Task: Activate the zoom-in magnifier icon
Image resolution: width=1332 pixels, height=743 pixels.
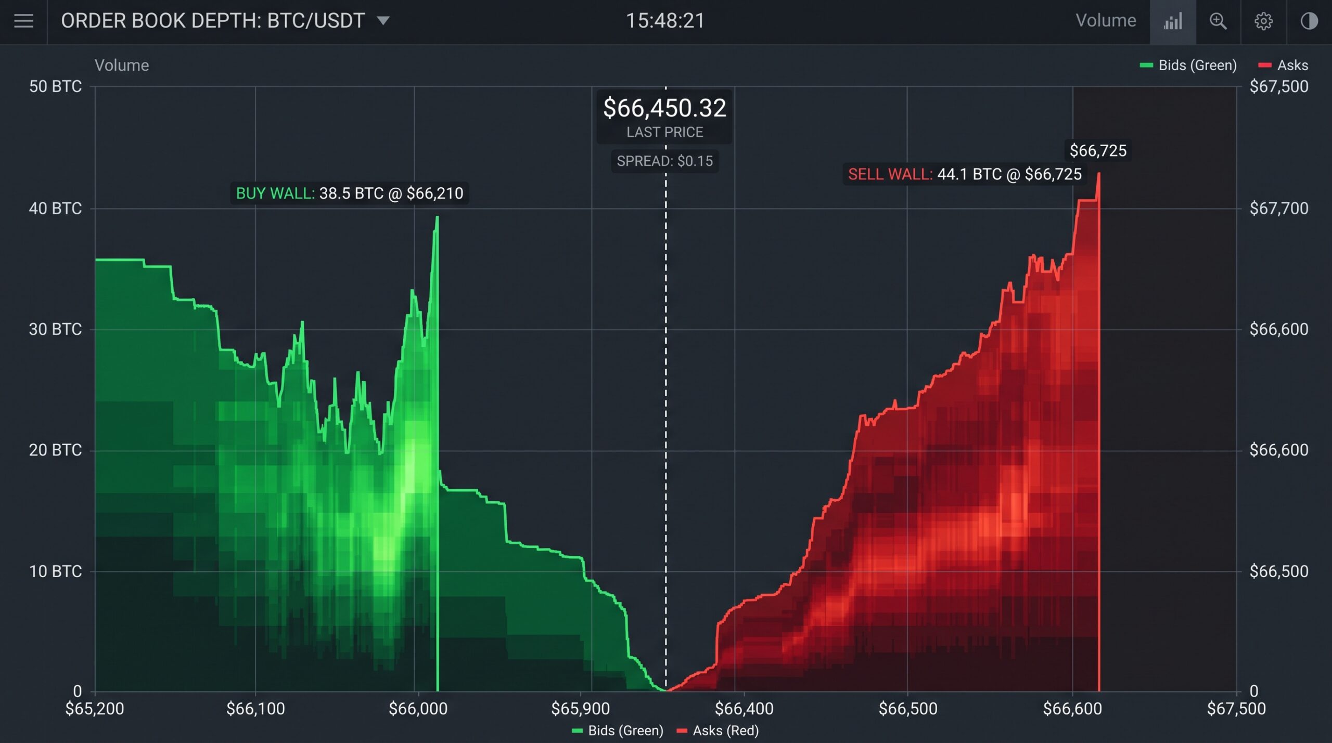Action: [x=1218, y=21]
